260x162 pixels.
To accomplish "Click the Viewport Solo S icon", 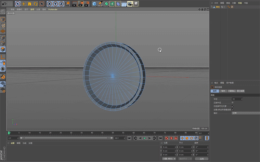I will [3, 69].
